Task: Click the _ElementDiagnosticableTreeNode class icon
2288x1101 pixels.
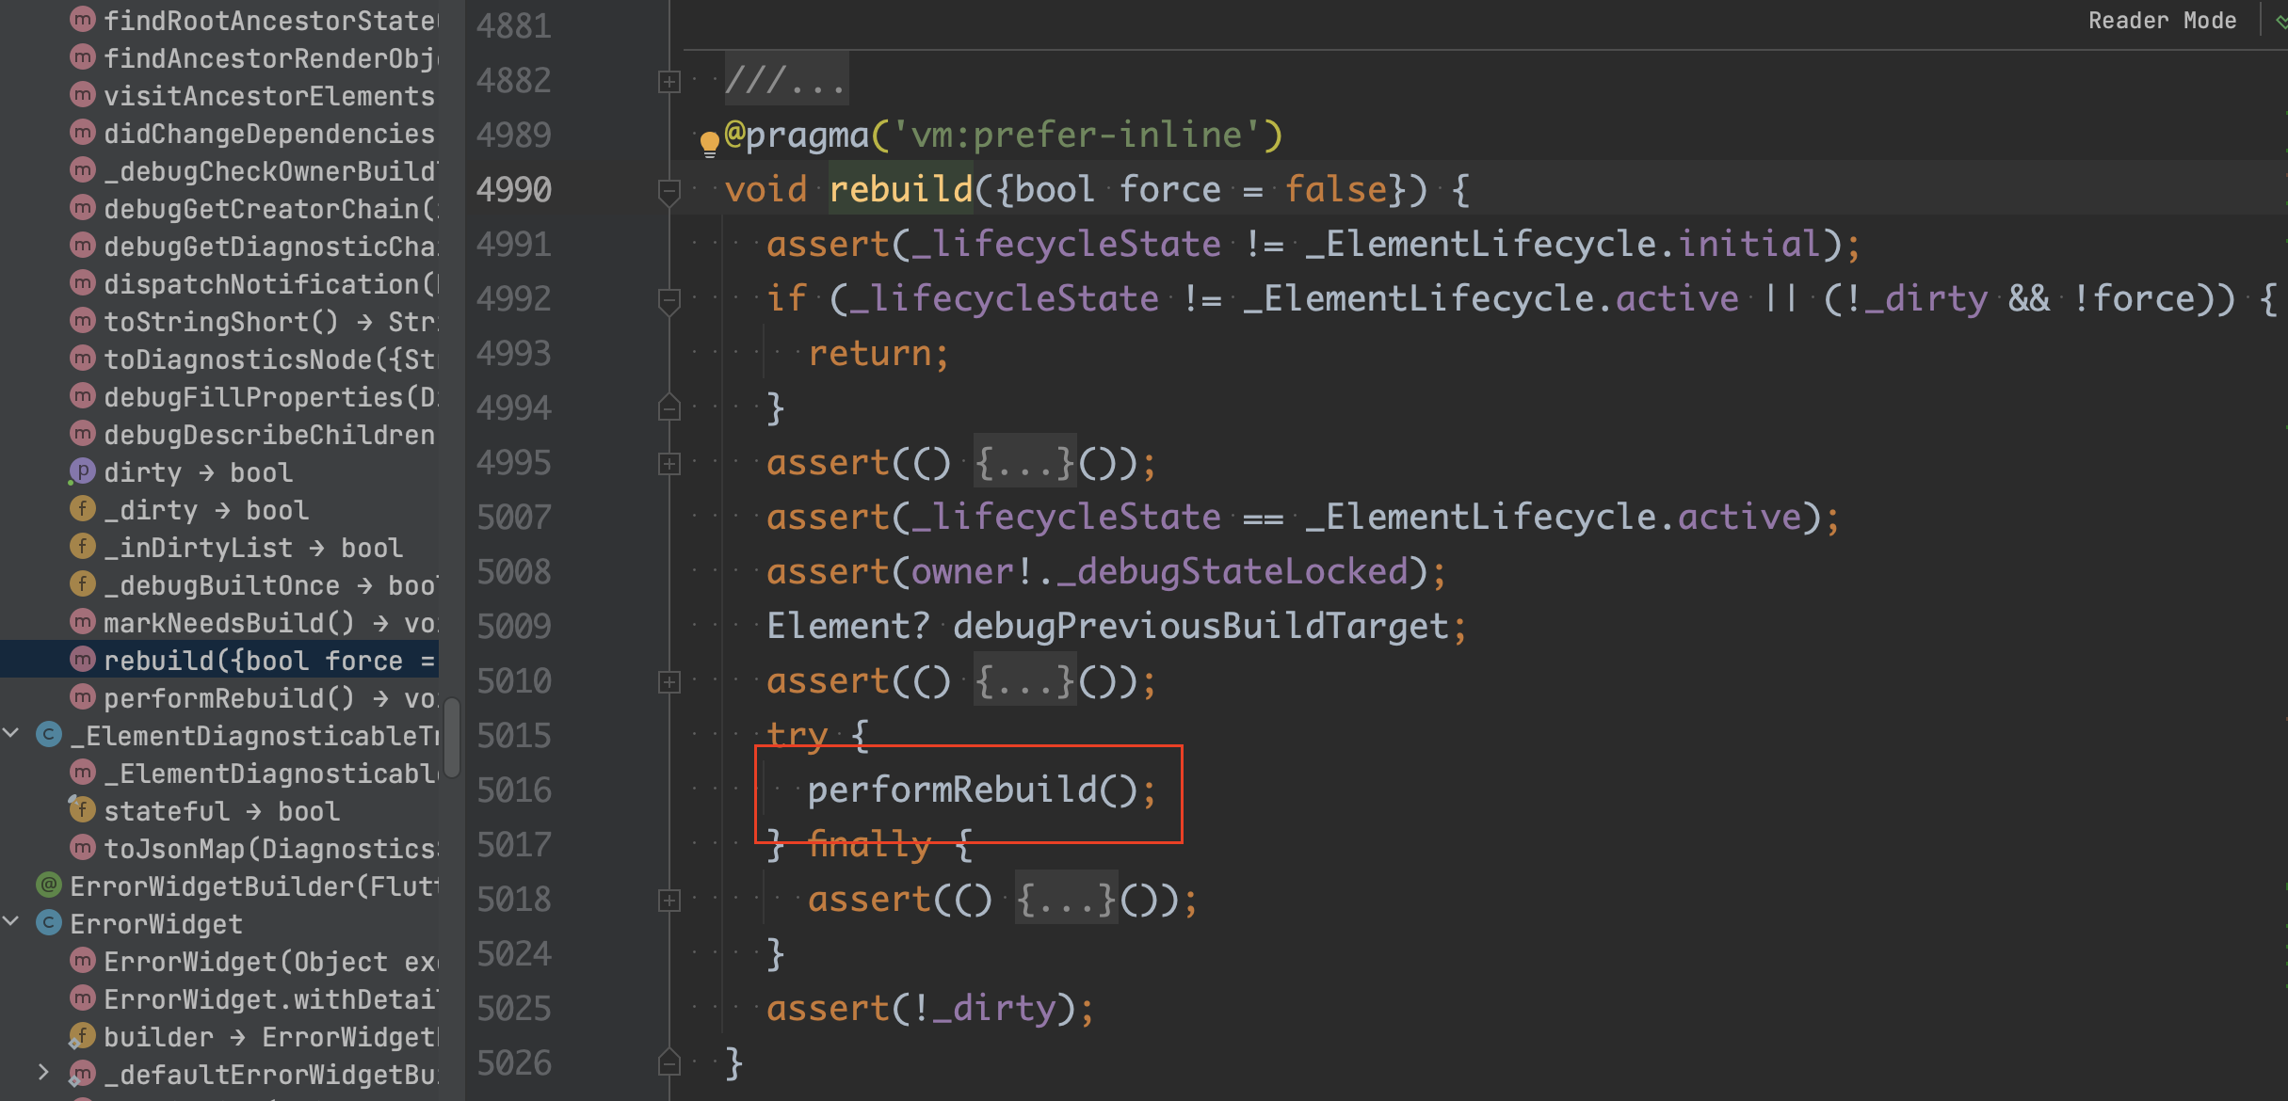Action: 49,734
